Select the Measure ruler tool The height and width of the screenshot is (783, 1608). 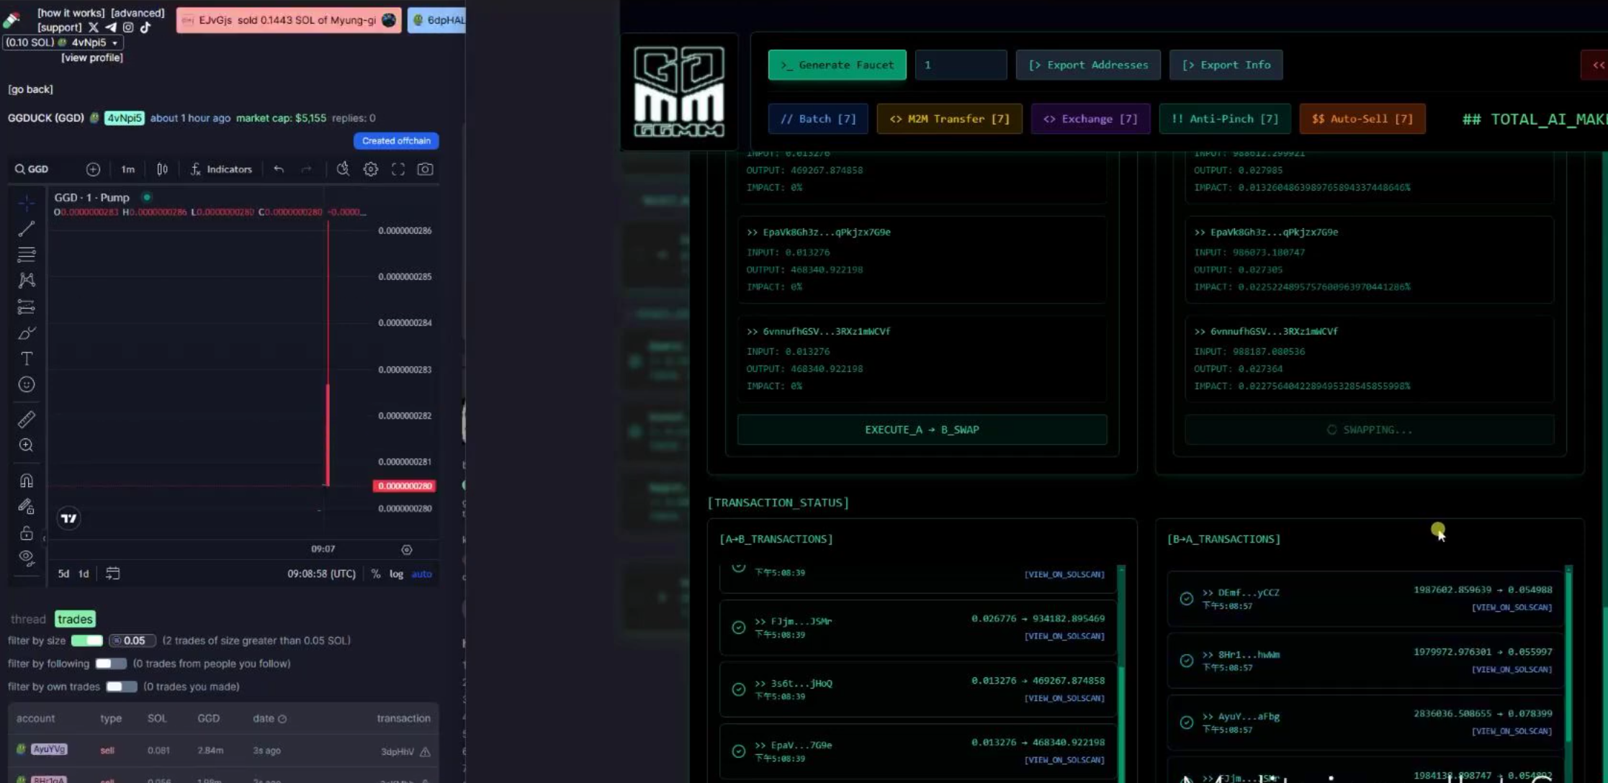click(27, 420)
